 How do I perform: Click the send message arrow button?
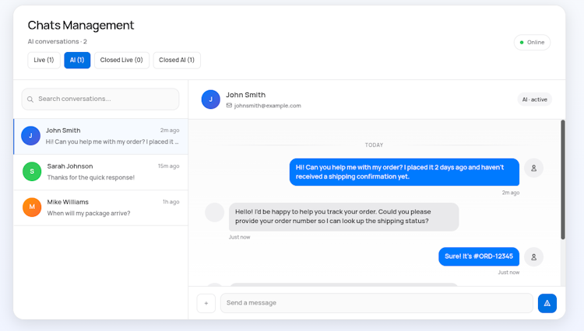coord(547,303)
